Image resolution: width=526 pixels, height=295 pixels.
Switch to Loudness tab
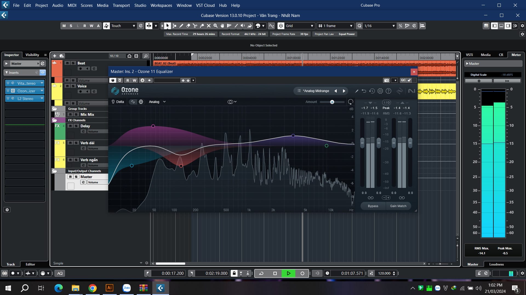pos(496,264)
